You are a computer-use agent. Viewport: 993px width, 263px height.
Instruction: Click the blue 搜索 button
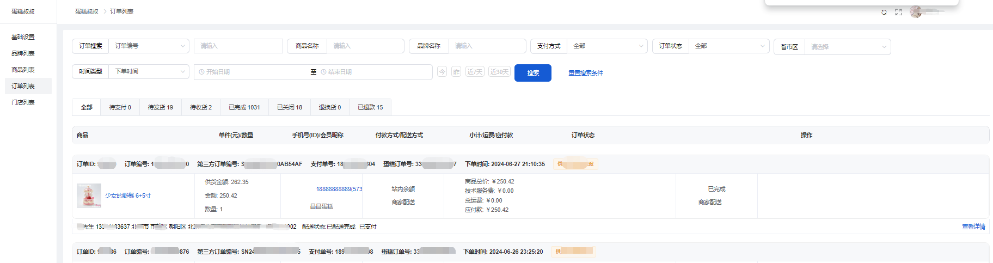click(533, 73)
